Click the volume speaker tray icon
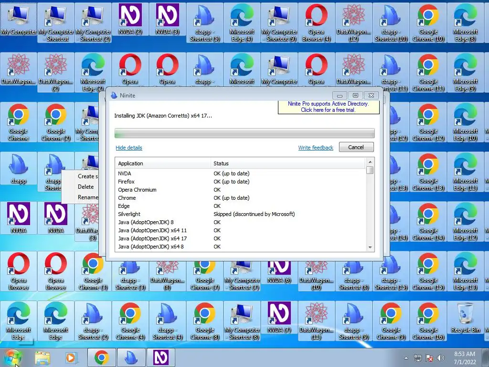 tap(441, 358)
